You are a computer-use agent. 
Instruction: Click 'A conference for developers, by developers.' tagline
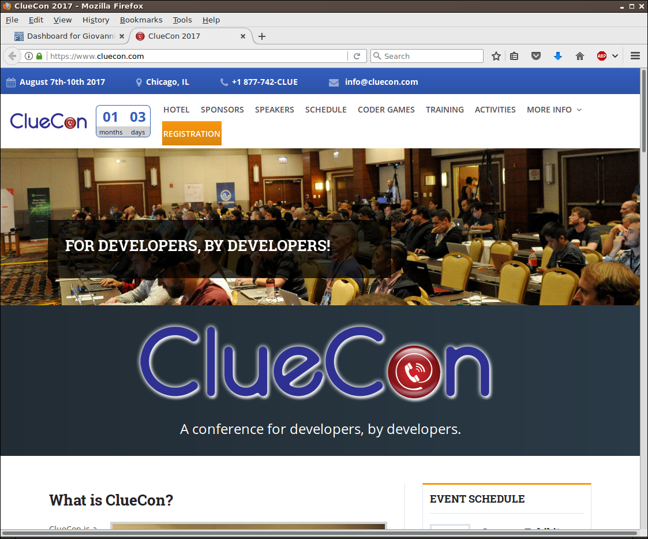tap(320, 429)
